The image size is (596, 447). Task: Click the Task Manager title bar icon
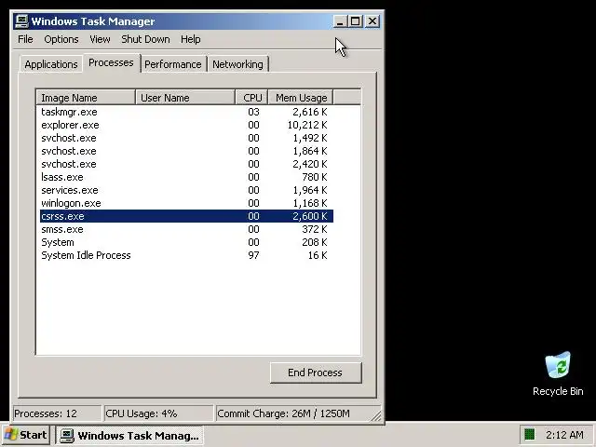click(x=21, y=21)
